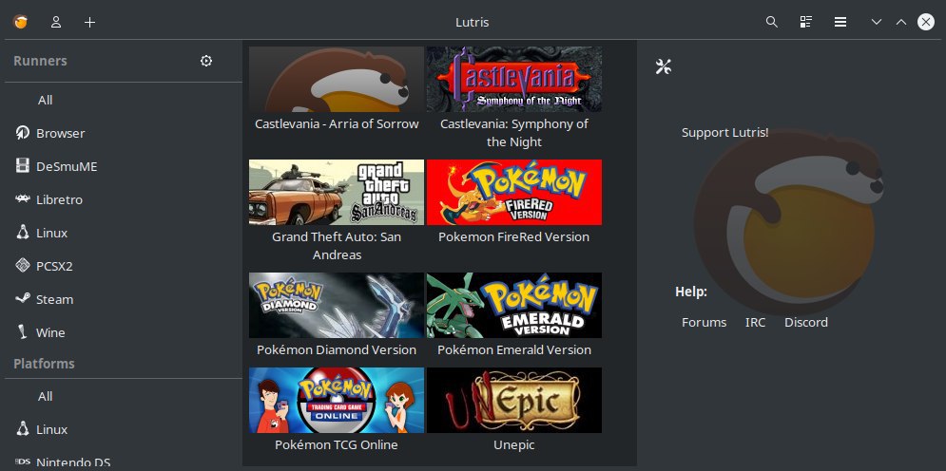Click the PCSX2 runner icon

[23, 265]
